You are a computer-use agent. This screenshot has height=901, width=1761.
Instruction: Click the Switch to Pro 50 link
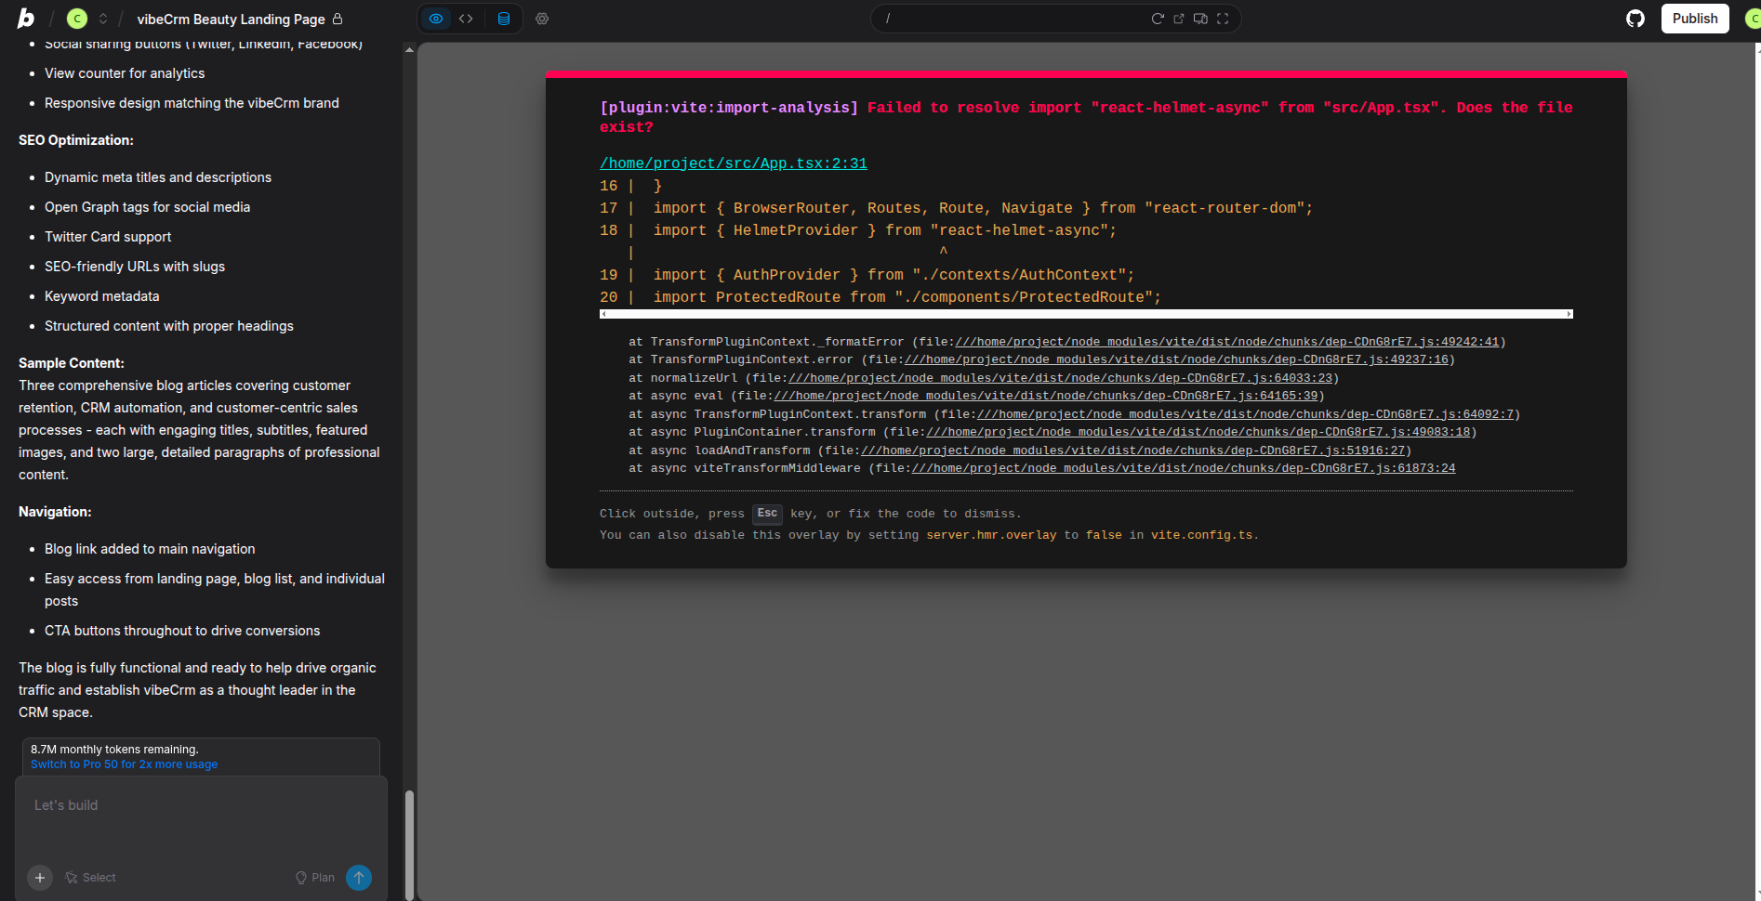click(124, 764)
